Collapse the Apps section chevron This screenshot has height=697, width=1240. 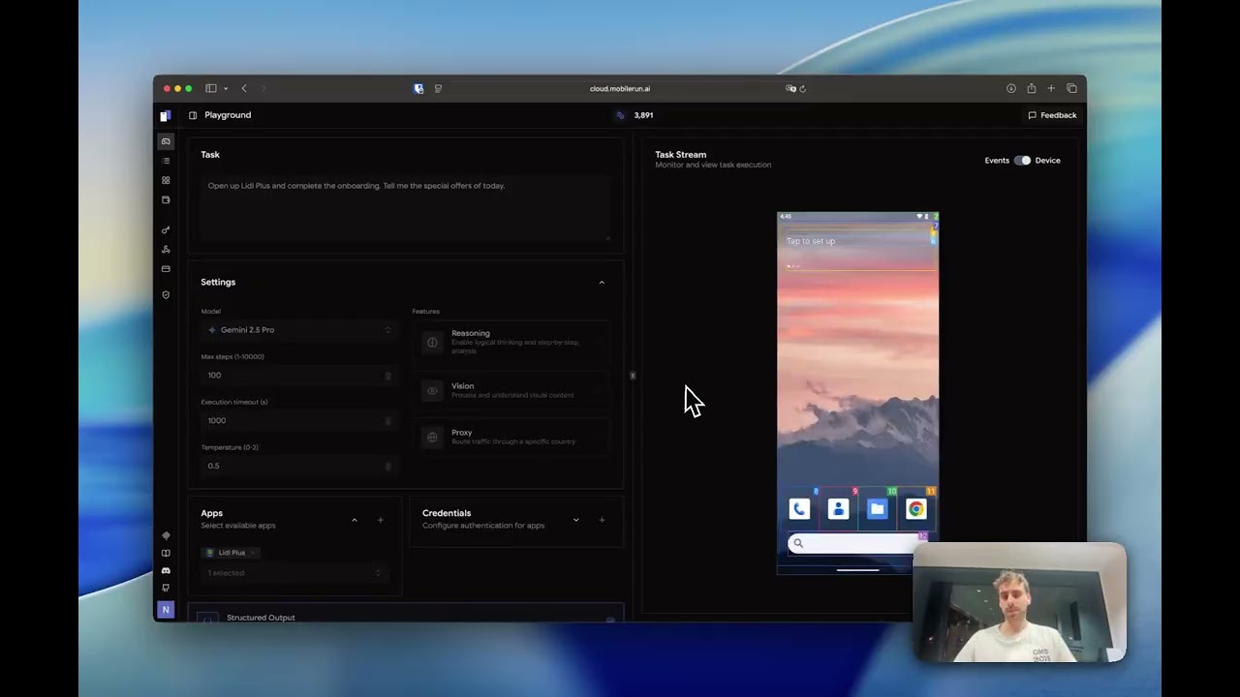355,520
